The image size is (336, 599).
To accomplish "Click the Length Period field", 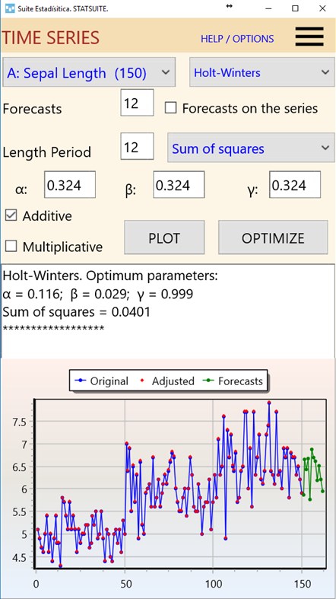I will point(137,146).
